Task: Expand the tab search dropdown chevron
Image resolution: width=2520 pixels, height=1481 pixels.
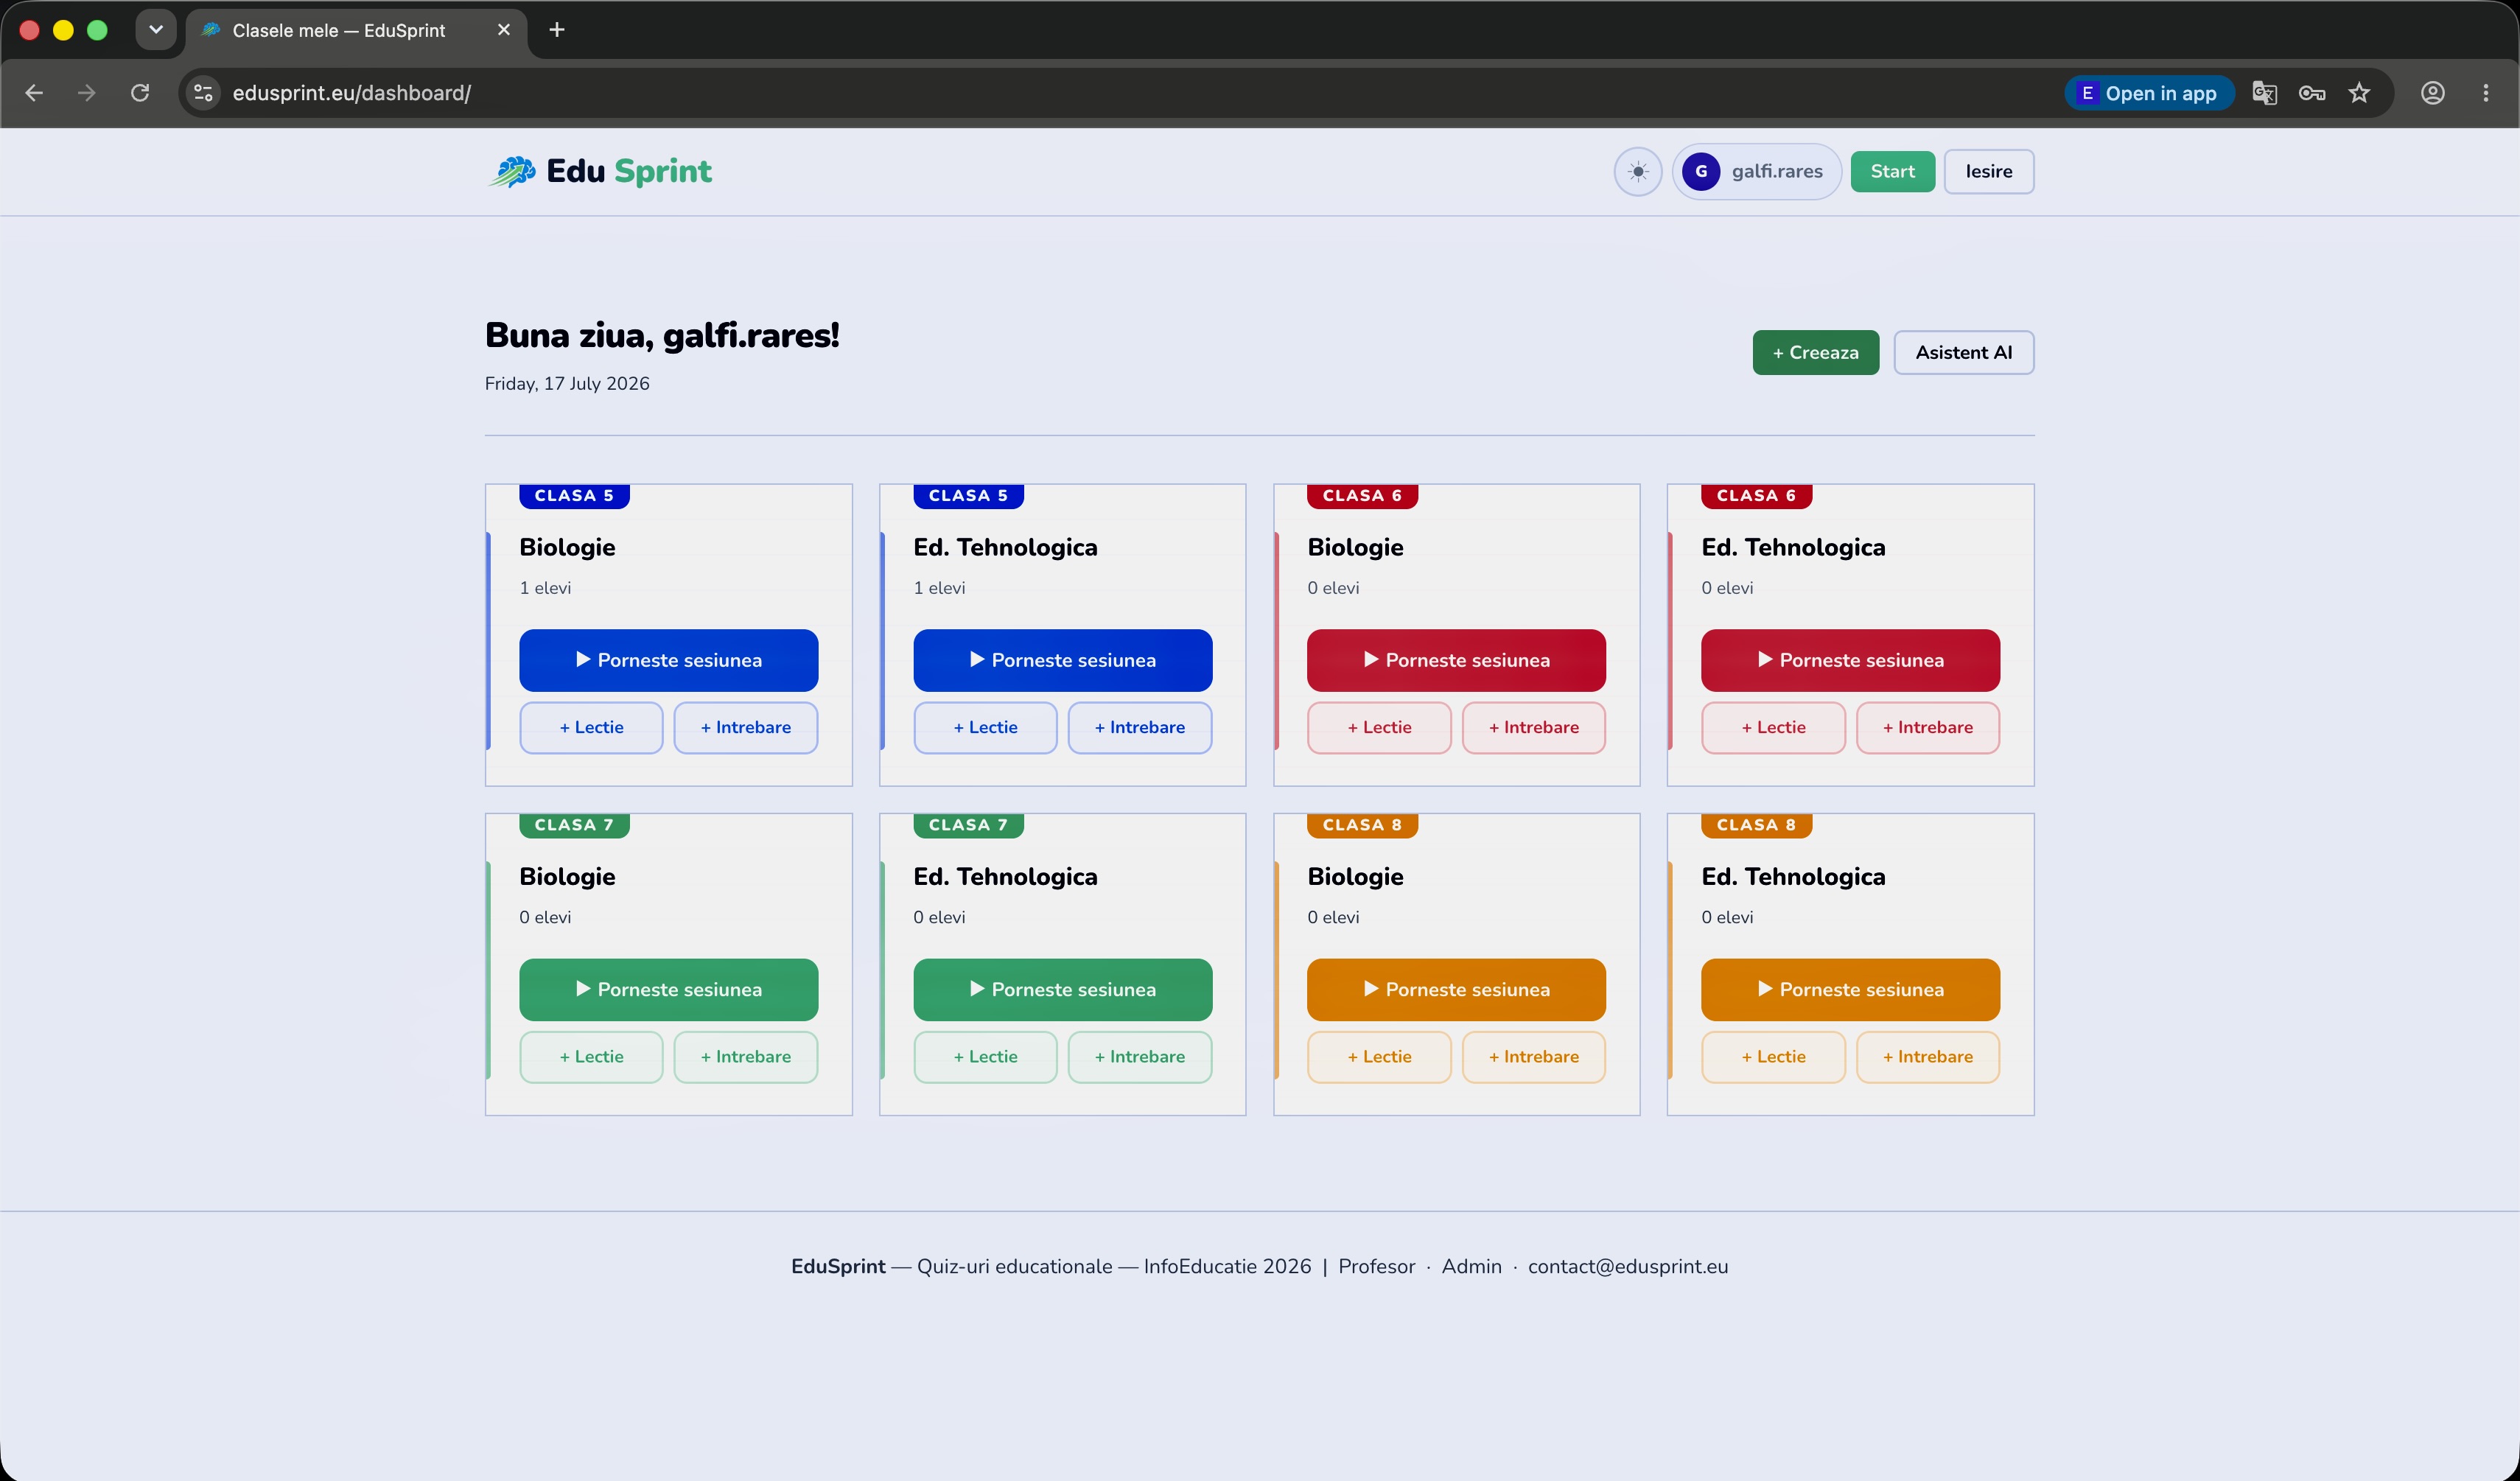Action: pos(156,30)
